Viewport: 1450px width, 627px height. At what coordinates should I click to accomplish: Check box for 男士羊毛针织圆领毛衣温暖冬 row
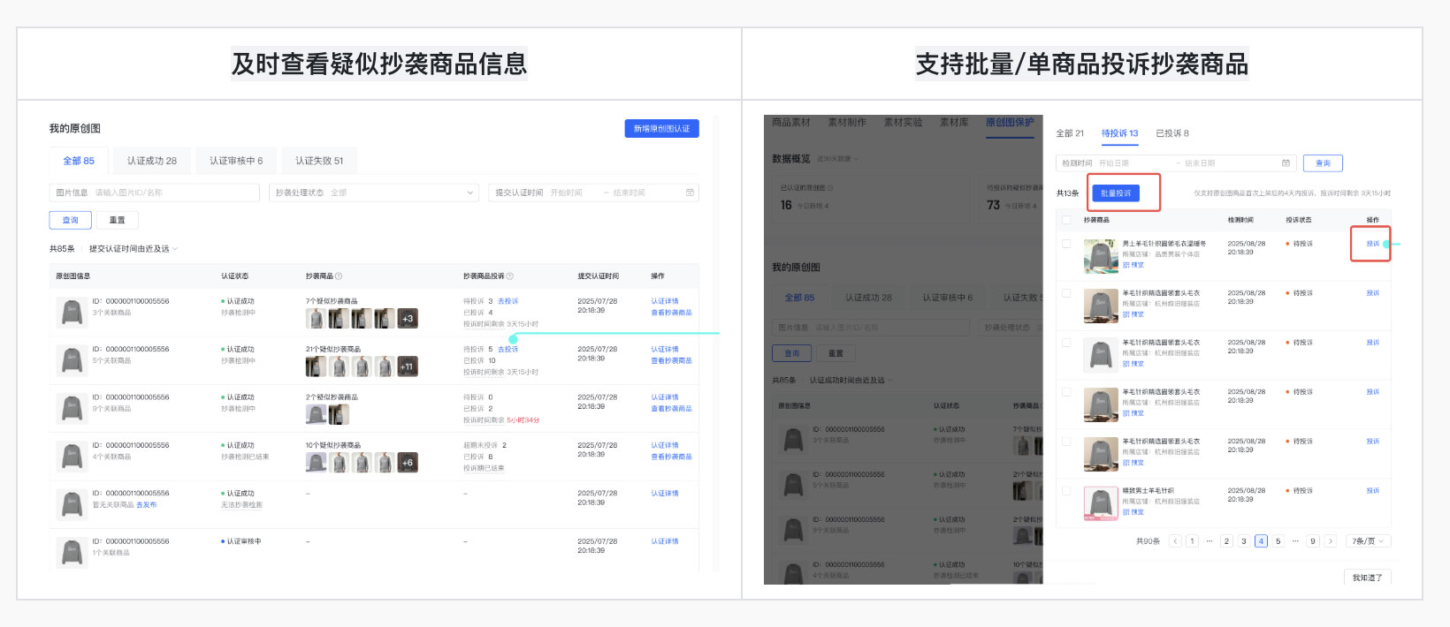coord(1066,244)
